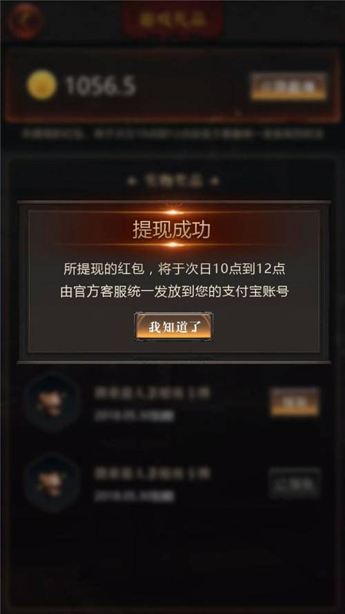Click the 提现成功 dialog title
The width and height of the screenshot is (345, 614).
click(172, 230)
